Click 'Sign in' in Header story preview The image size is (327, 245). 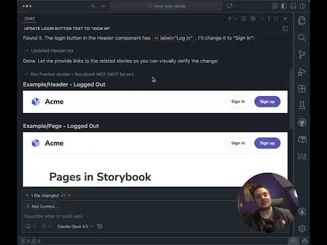coord(238,101)
